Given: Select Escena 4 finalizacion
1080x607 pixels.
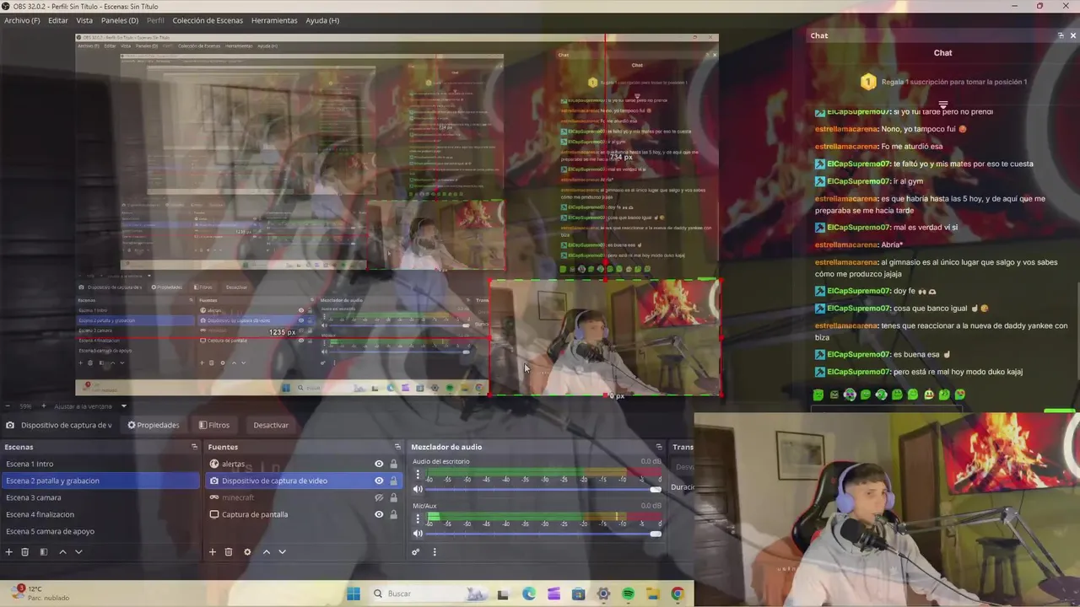Looking at the screenshot, I should pos(101,514).
